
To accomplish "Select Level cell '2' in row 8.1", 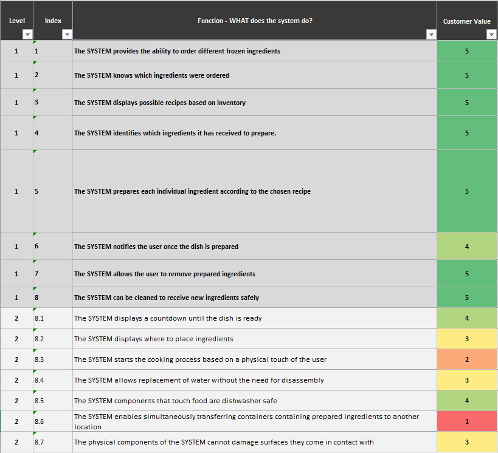I will pos(16,318).
